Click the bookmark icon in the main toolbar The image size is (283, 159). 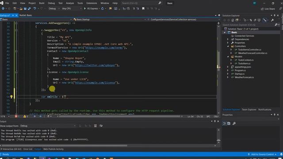(x=143, y=8)
